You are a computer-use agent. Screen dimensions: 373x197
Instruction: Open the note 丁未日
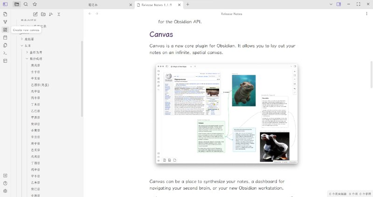click(x=35, y=105)
